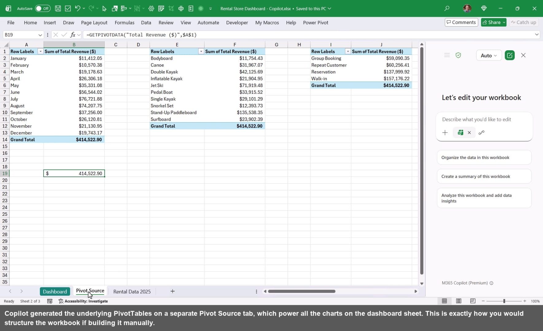Viewport: 543px width, 331px height.
Task: Switch to Page Layout view icon
Action: 459,301
